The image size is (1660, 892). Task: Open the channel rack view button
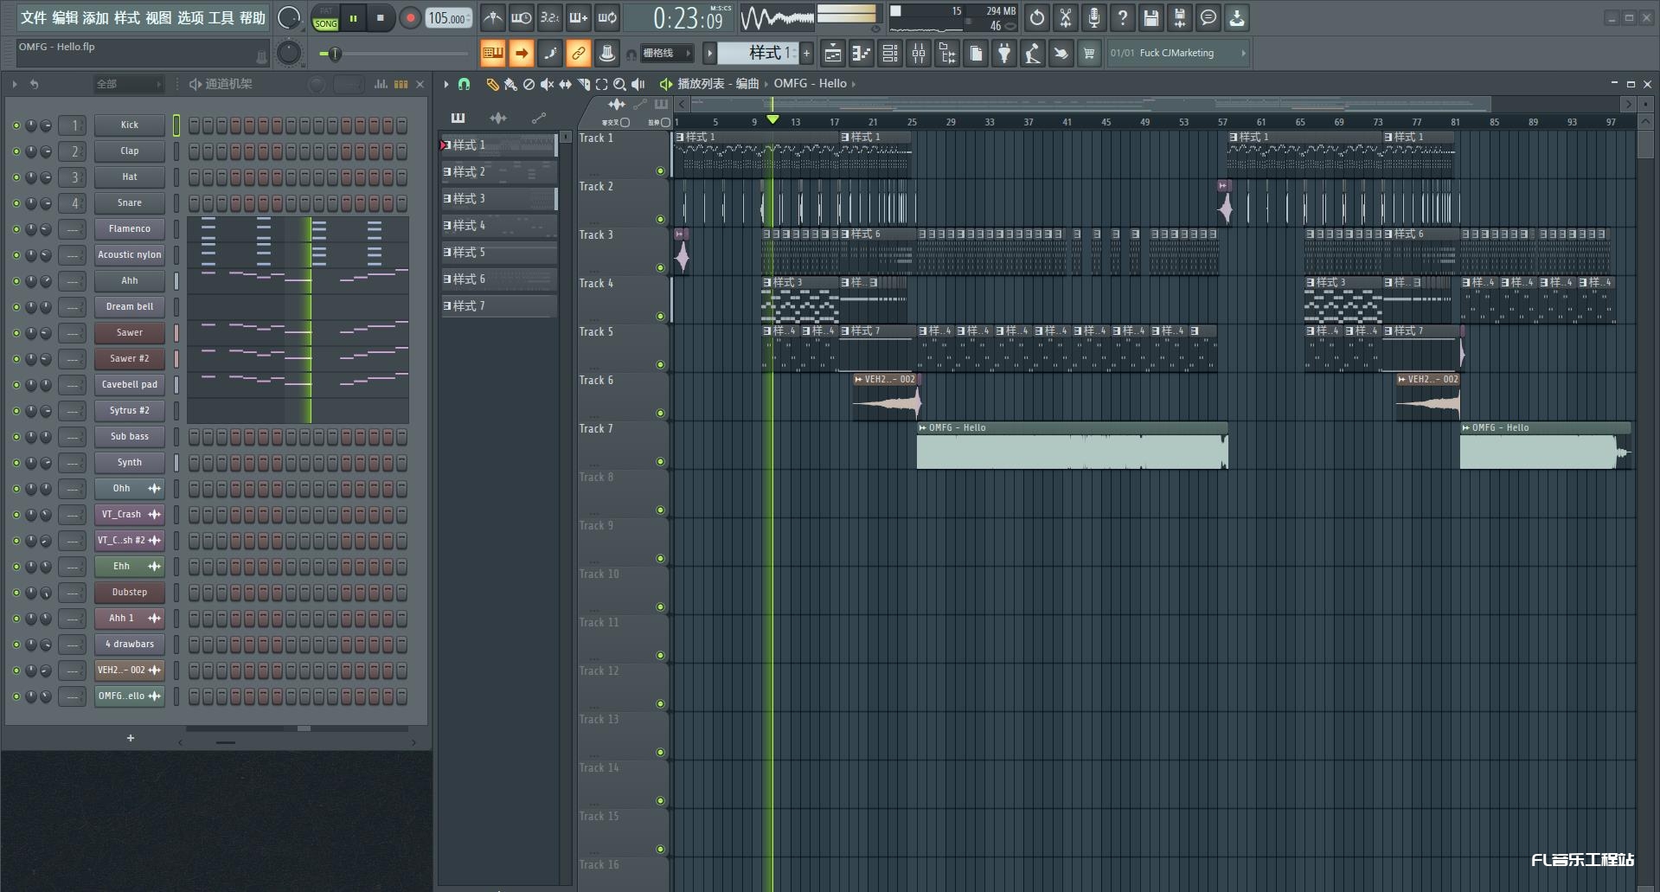[x=889, y=54]
